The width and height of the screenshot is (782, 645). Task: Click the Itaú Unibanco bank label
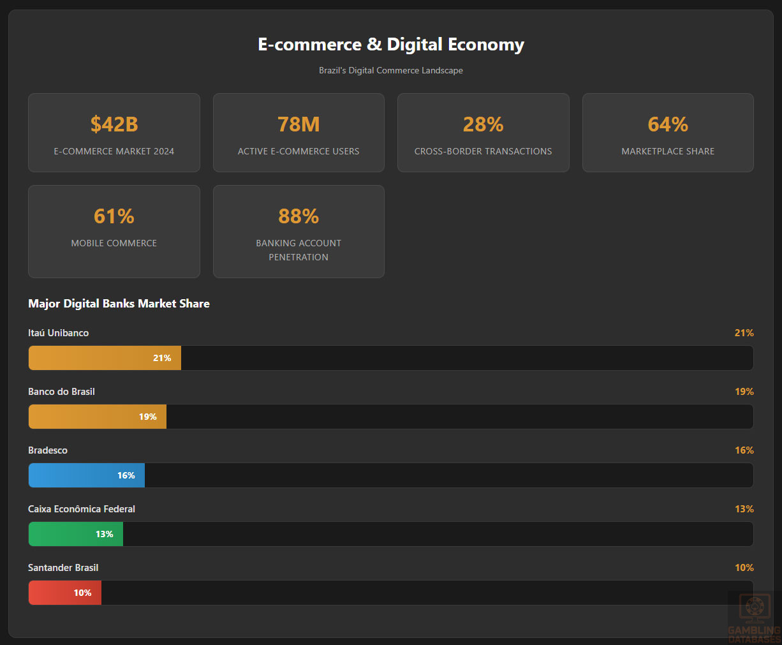[x=59, y=333]
